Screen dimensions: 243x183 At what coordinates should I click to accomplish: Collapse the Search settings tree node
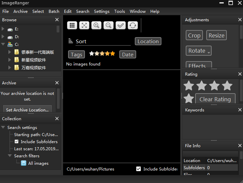3,128
